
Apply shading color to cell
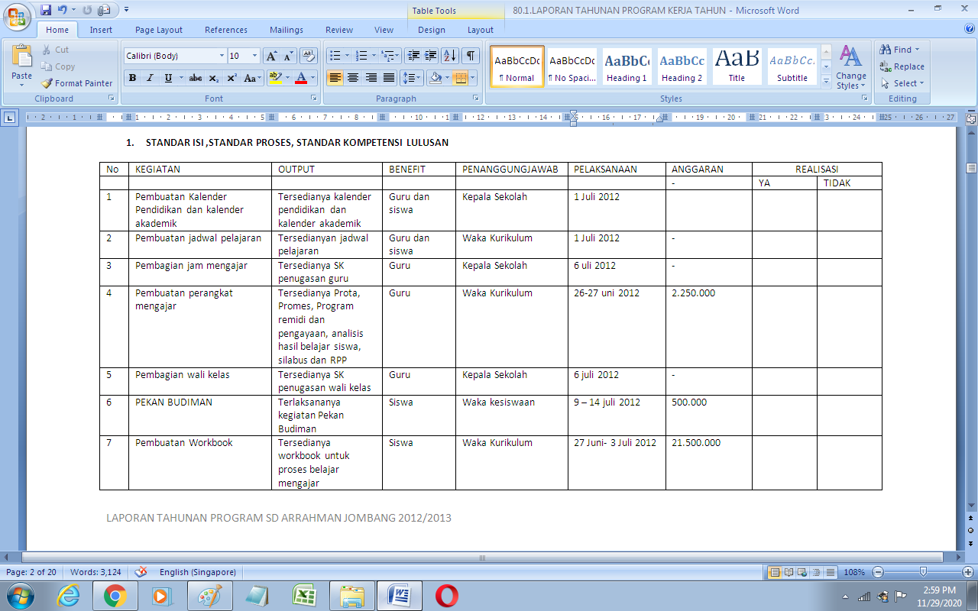click(x=436, y=78)
